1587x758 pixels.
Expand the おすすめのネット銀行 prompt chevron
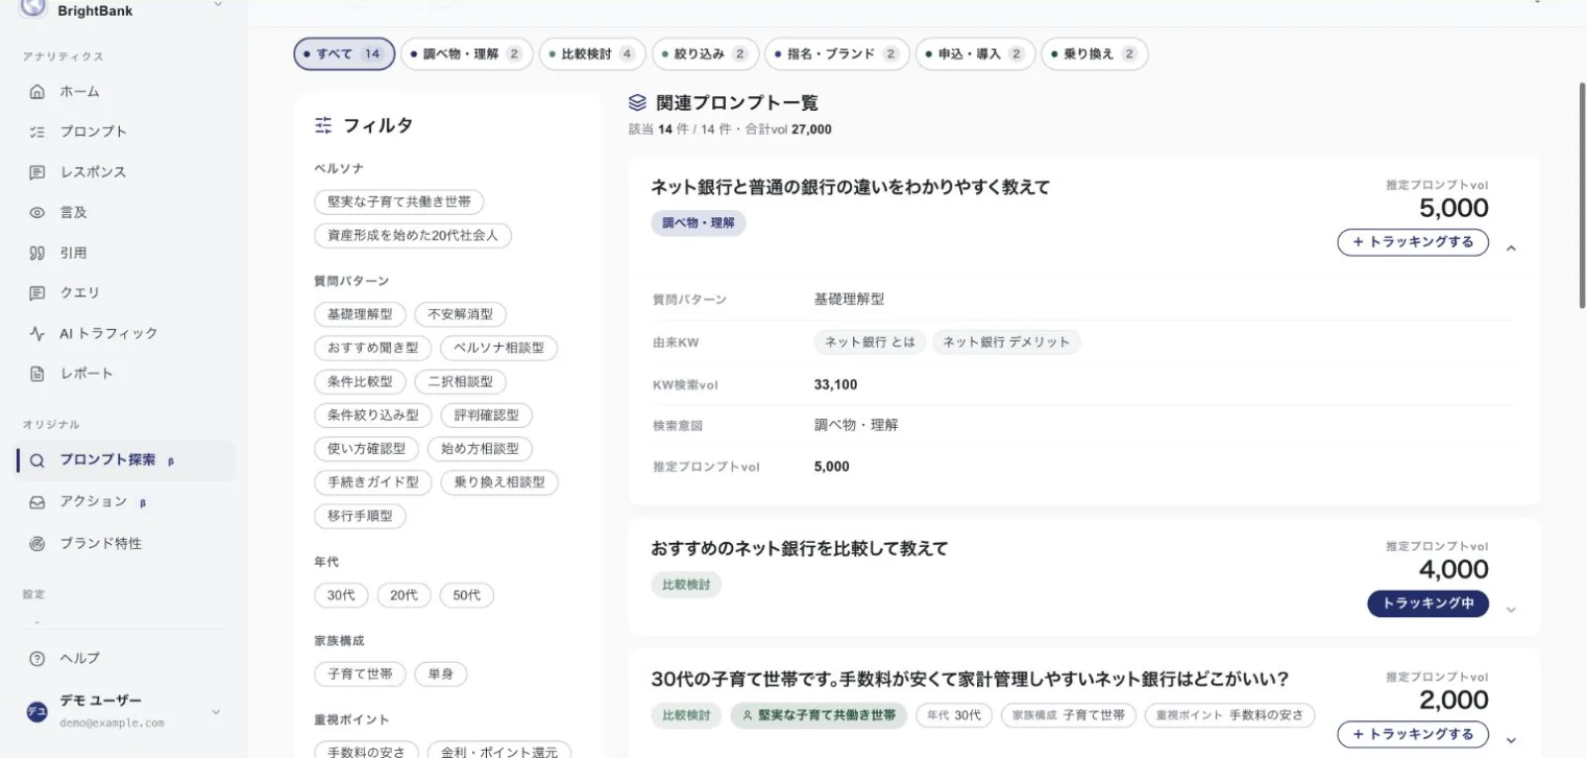coord(1511,609)
